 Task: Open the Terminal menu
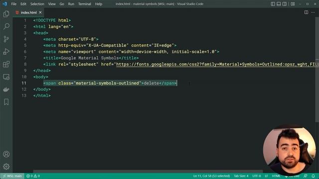pyautogui.click(x=84, y=4)
